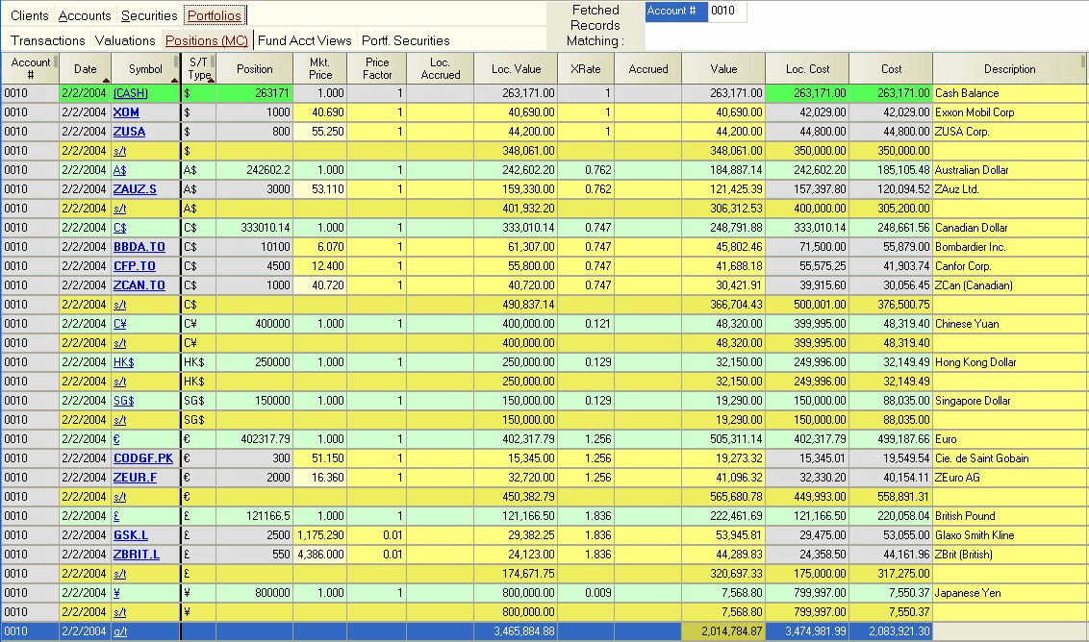Open the Fund Acct Views tab
This screenshot has height=642, width=1089.
[x=305, y=40]
